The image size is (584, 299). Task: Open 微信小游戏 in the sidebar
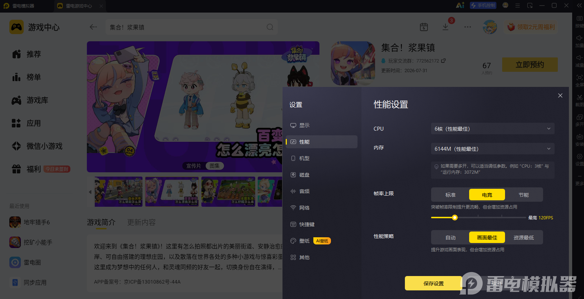point(37,146)
